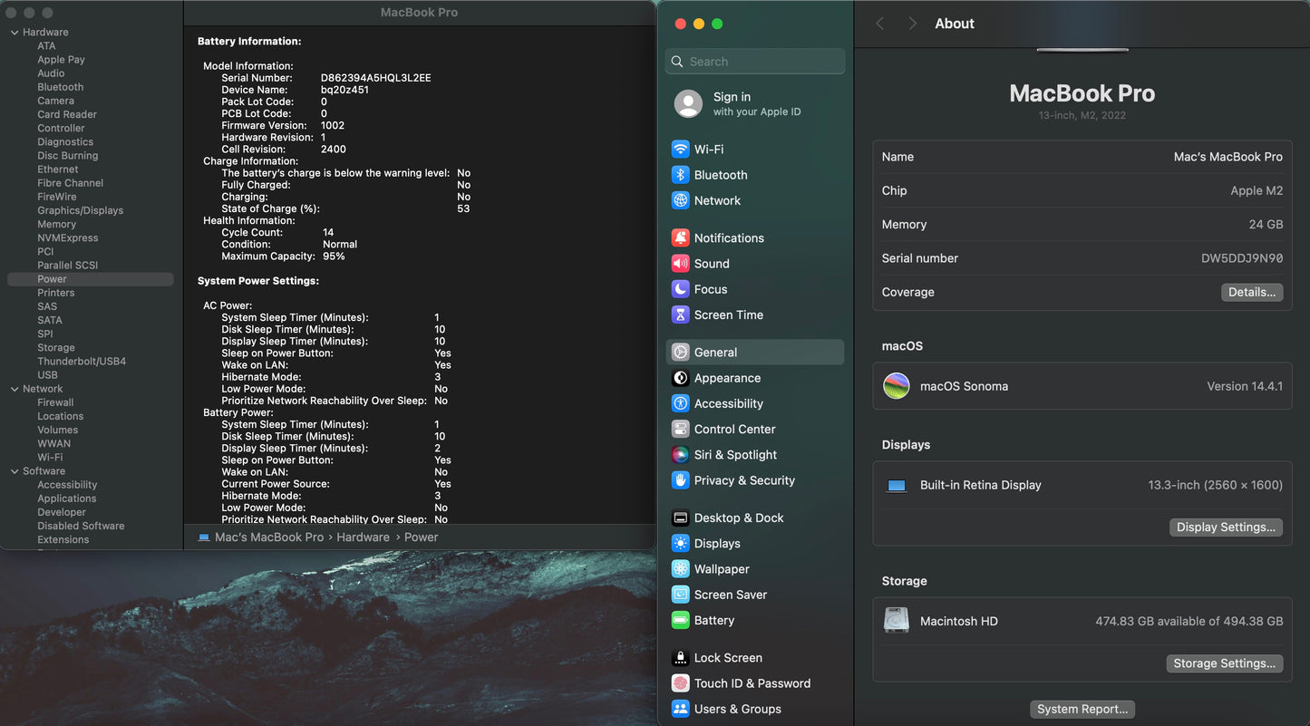1310x726 pixels.
Task: Click the Built-in Retina Display laptop icon
Action: (x=897, y=486)
